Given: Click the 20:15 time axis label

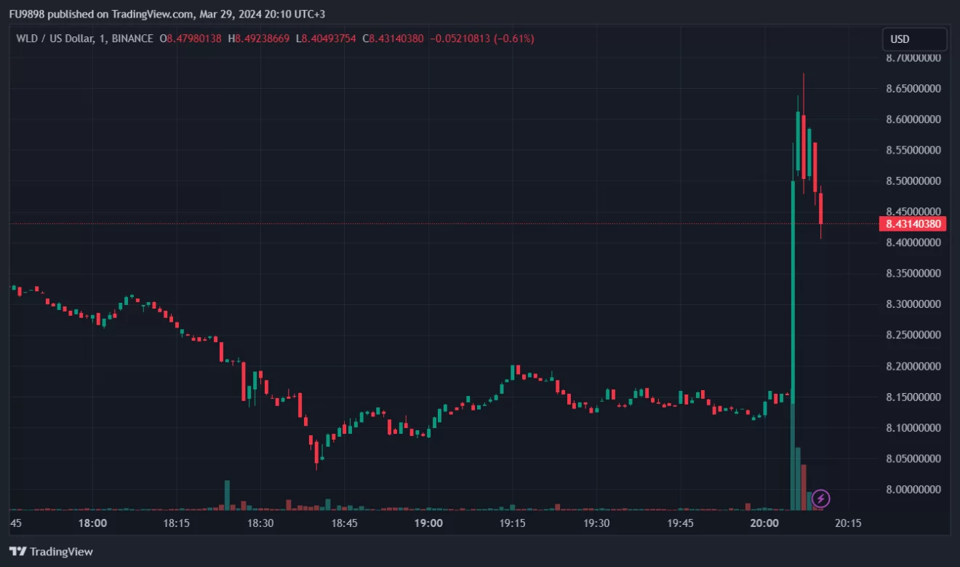Looking at the screenshot, I should [x=848, y=523].
